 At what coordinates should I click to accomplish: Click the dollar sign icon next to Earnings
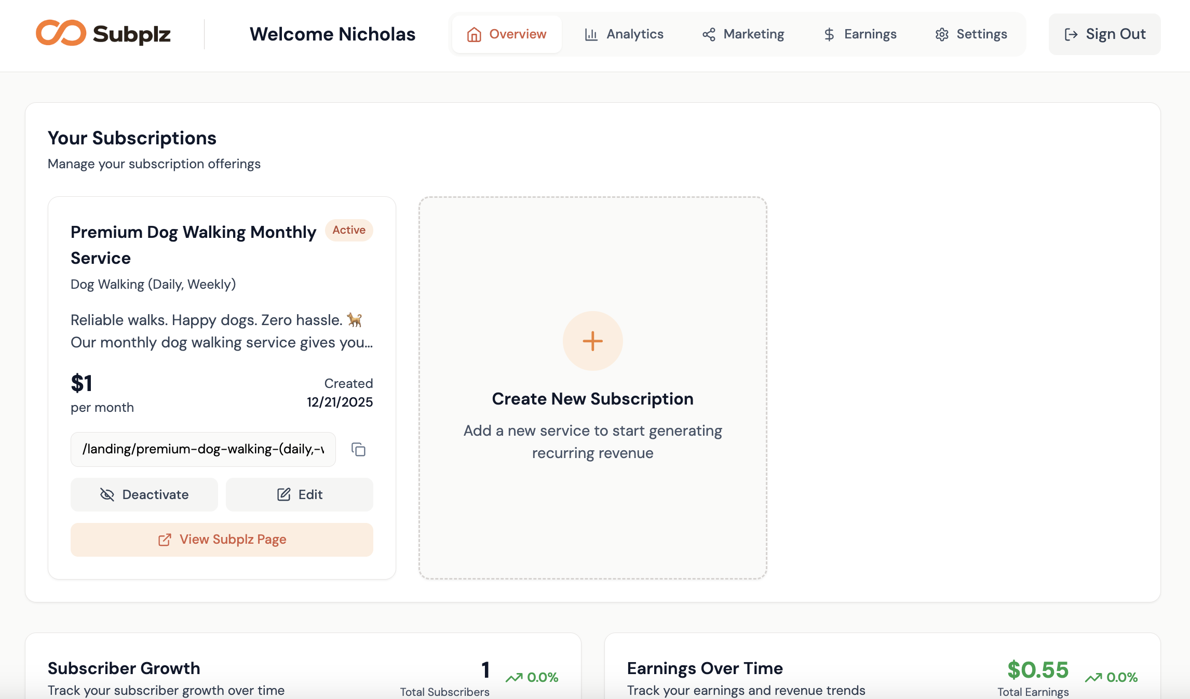click(x=829, y=34)
